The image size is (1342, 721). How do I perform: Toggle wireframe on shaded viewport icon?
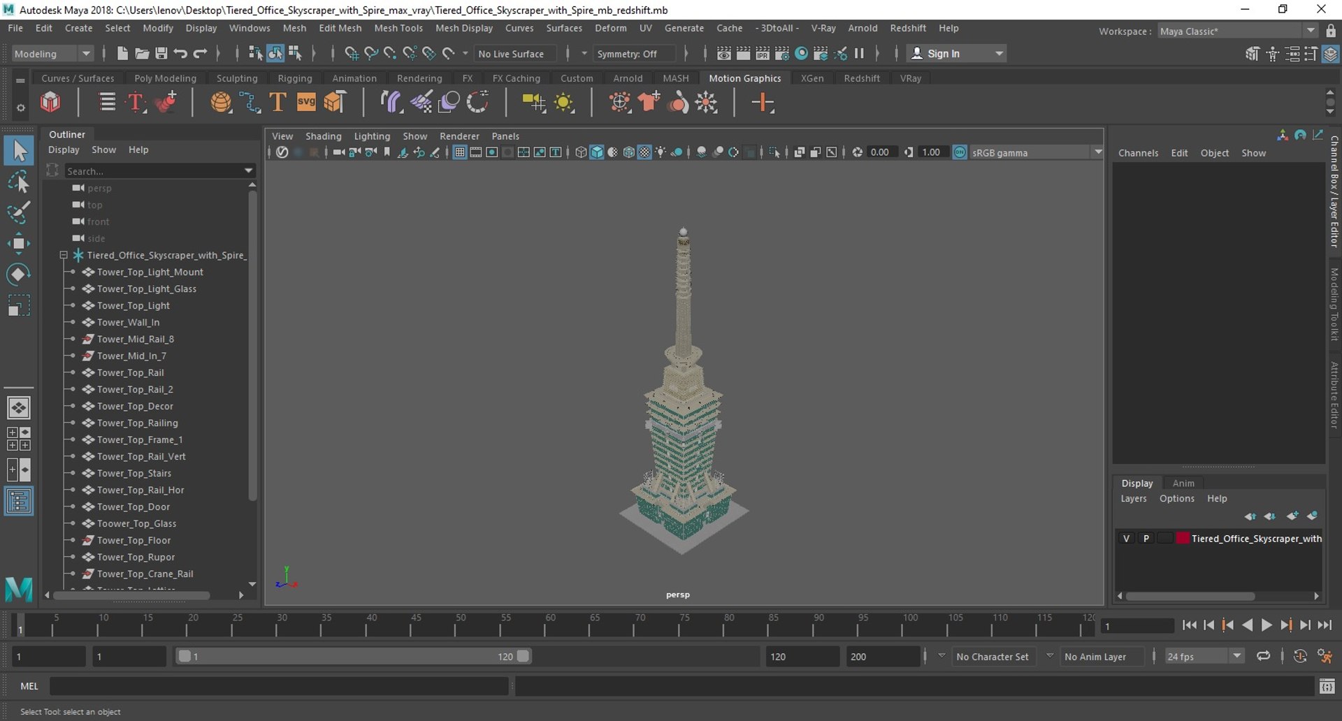point(628,152)
